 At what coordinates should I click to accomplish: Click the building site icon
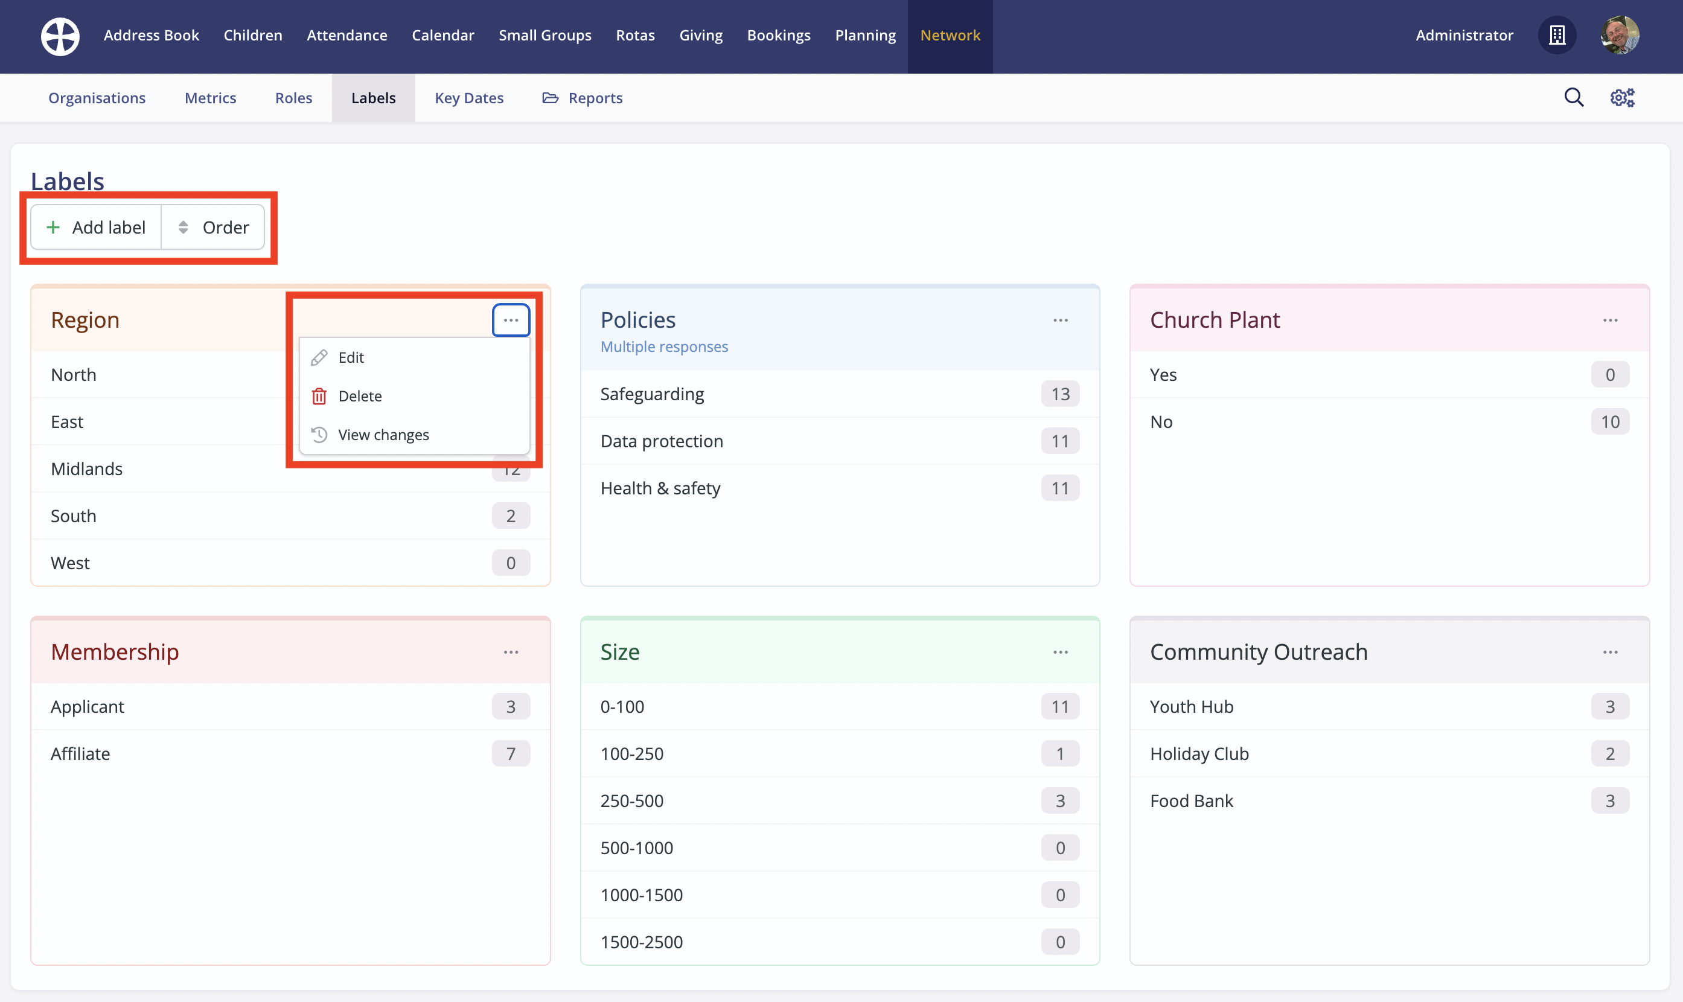point(1557,35)
